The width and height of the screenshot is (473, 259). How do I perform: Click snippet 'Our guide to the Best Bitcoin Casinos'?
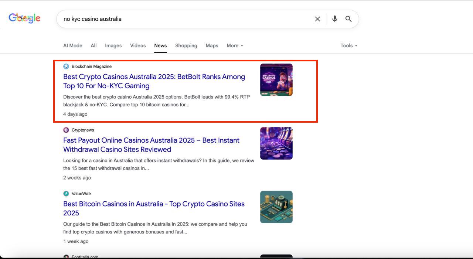(155, 228)
